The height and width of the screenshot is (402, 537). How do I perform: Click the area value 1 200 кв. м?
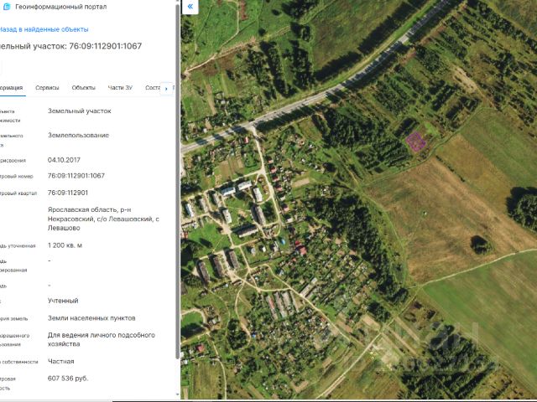point(65,245)
